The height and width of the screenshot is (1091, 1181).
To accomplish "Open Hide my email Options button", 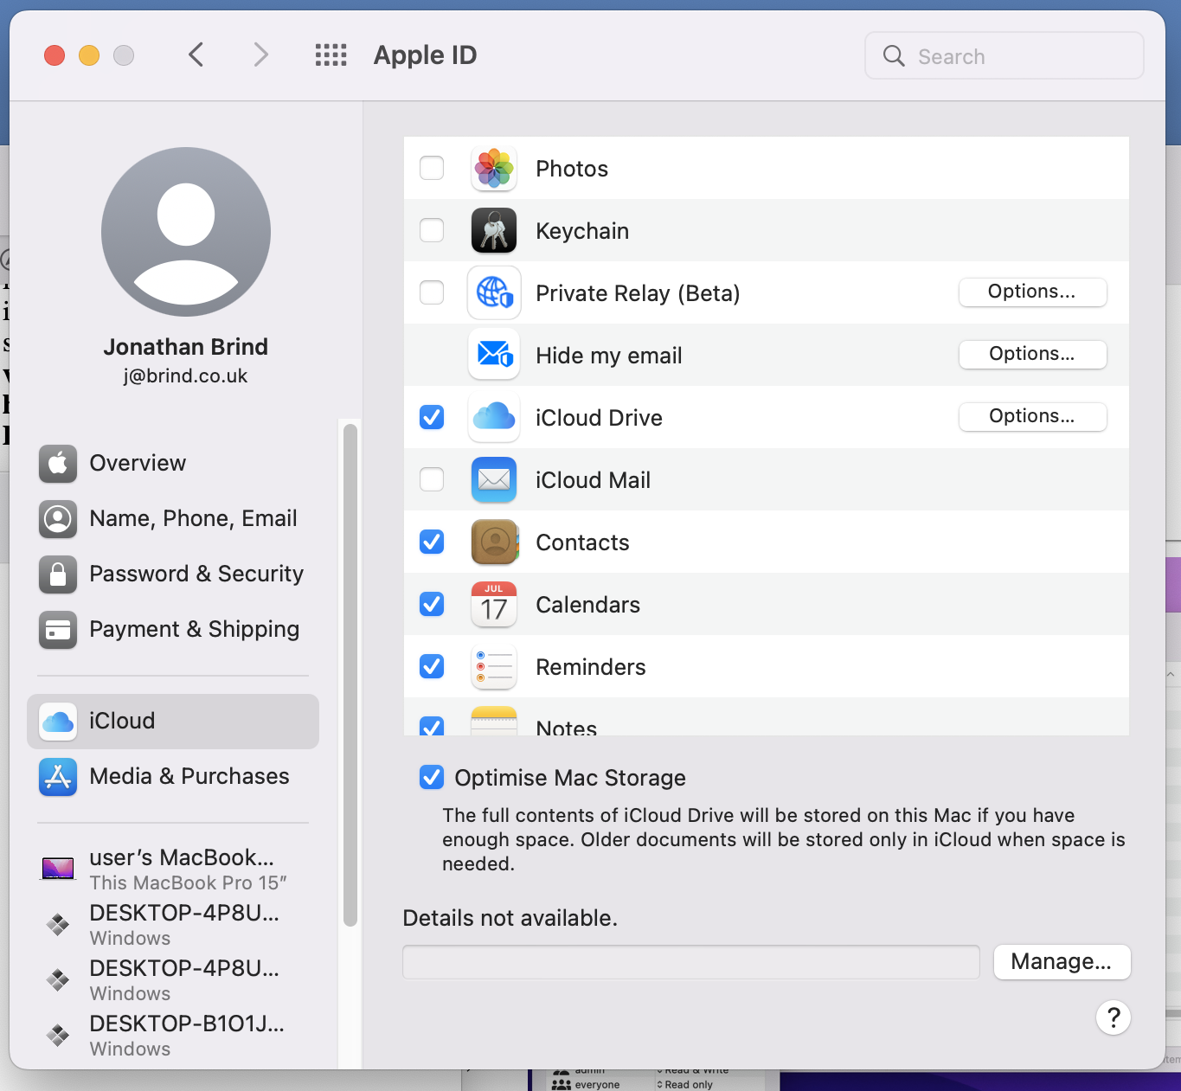I will point(1032,355).
